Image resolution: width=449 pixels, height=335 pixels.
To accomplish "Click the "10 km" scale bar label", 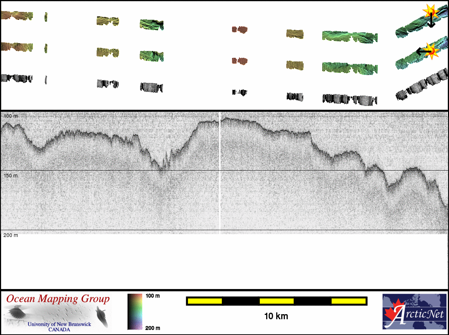I will tap(276, 316).
